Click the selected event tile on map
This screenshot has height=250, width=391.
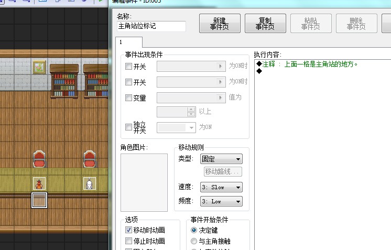pyautogui.click(x=39, y=200)
